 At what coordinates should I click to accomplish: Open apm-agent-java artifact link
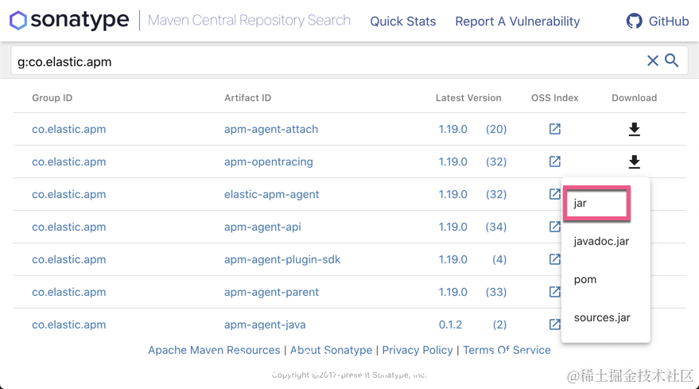click(x=265, y=325)
